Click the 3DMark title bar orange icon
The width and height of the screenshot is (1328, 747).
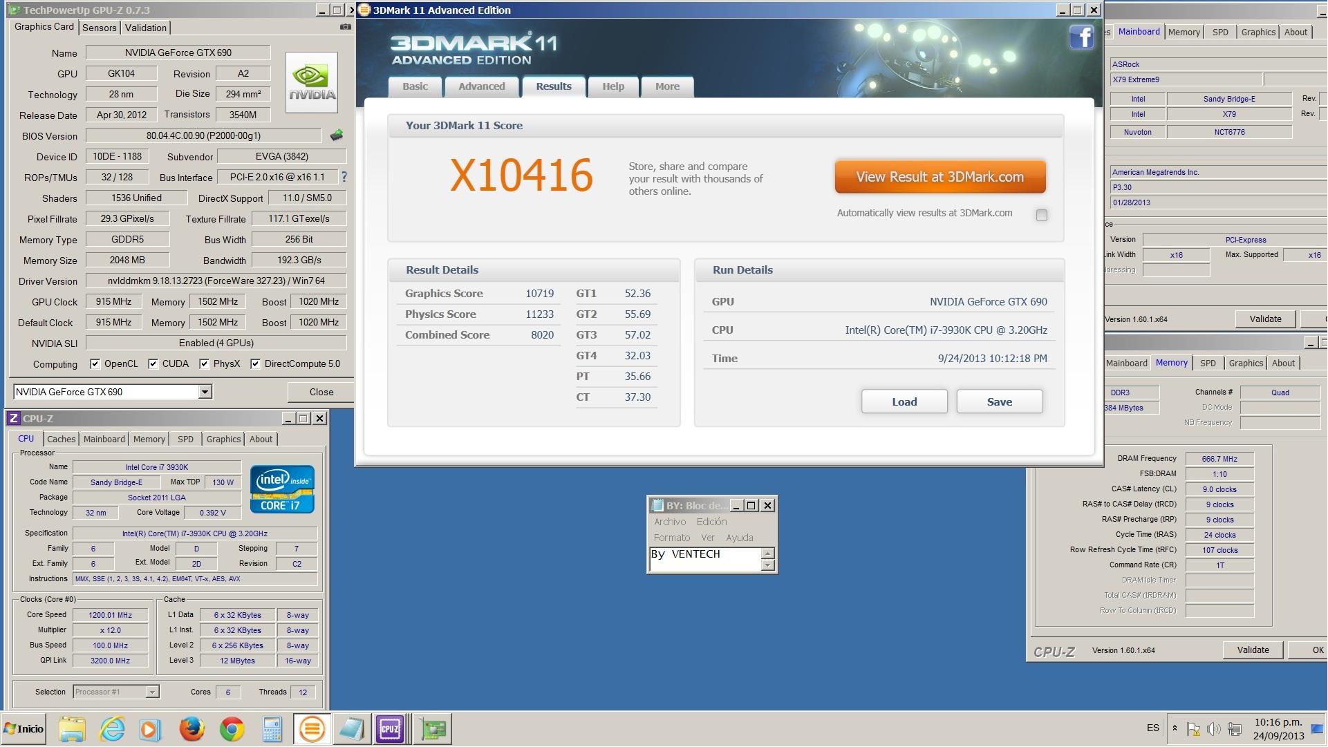(x=364, y=10)
